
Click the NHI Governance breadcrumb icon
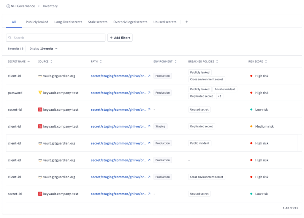point(8,6)
